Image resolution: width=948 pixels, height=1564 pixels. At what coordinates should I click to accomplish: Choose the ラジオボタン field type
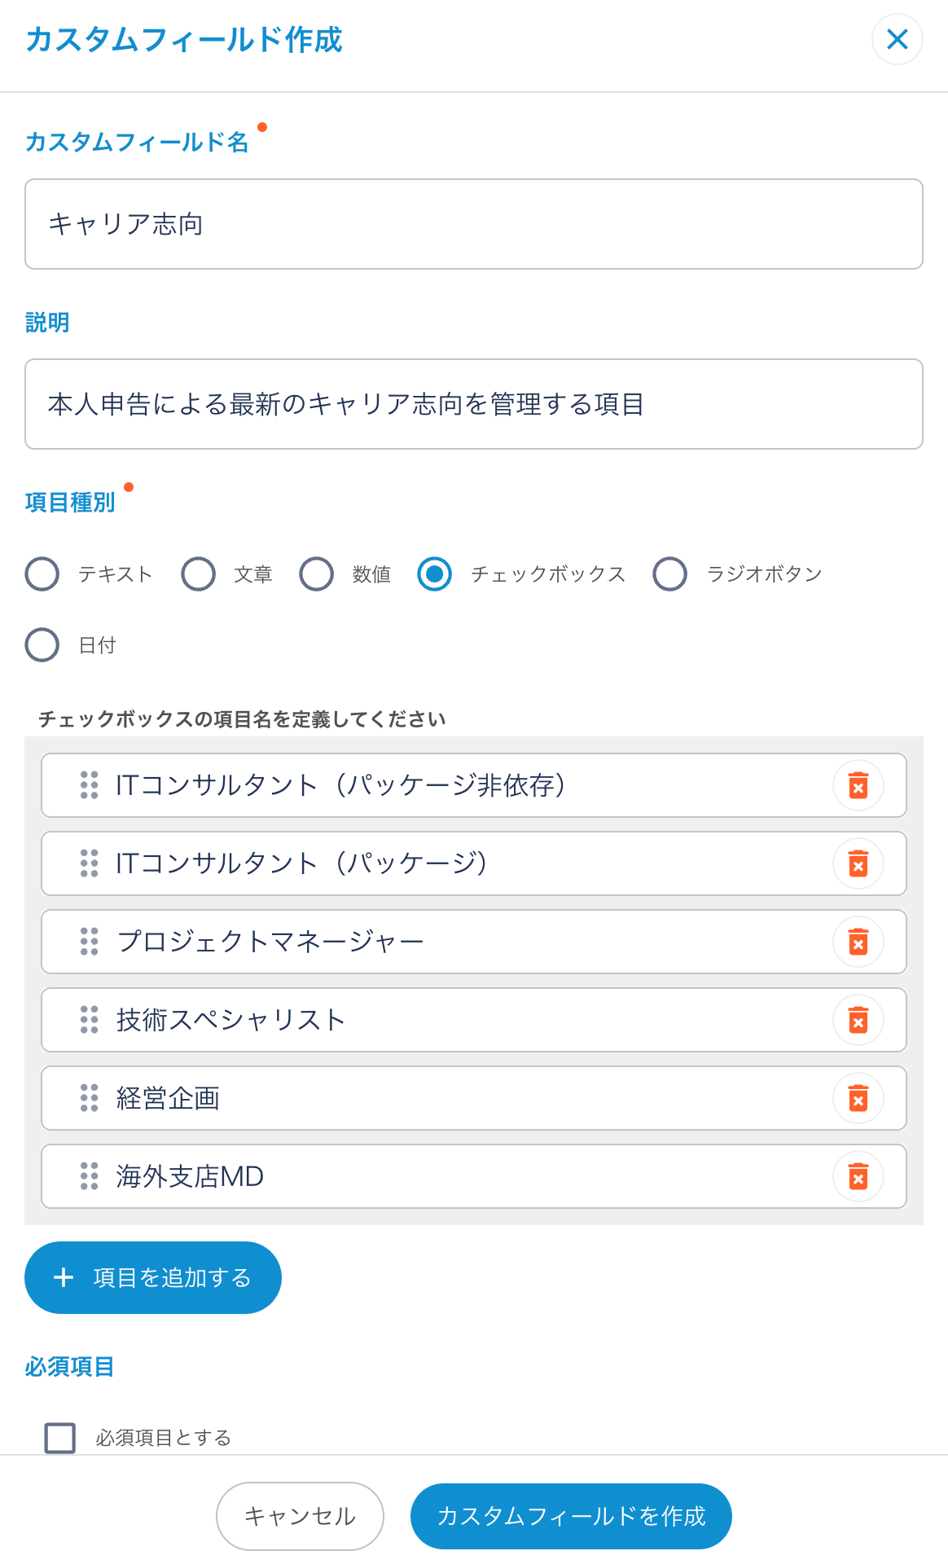click(x=669, y=573)
